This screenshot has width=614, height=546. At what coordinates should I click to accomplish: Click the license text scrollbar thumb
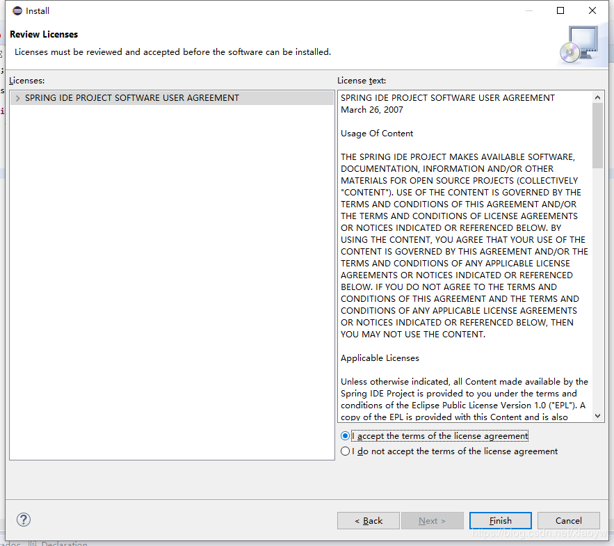[x=597, y=136]
